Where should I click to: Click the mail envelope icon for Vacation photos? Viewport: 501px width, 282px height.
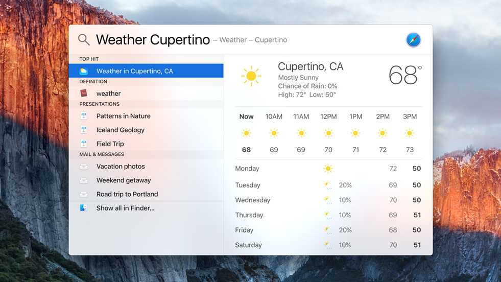click(x=84, y=167)
